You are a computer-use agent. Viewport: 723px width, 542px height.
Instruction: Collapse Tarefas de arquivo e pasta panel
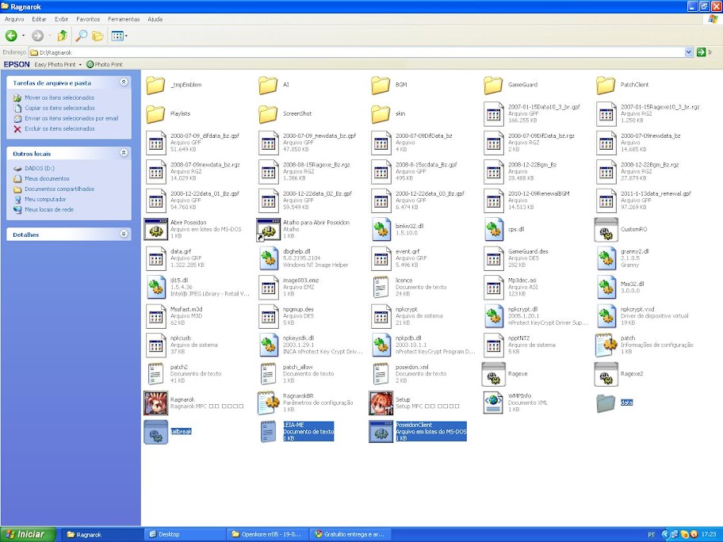pyautogui.click(x=124, y=82)
